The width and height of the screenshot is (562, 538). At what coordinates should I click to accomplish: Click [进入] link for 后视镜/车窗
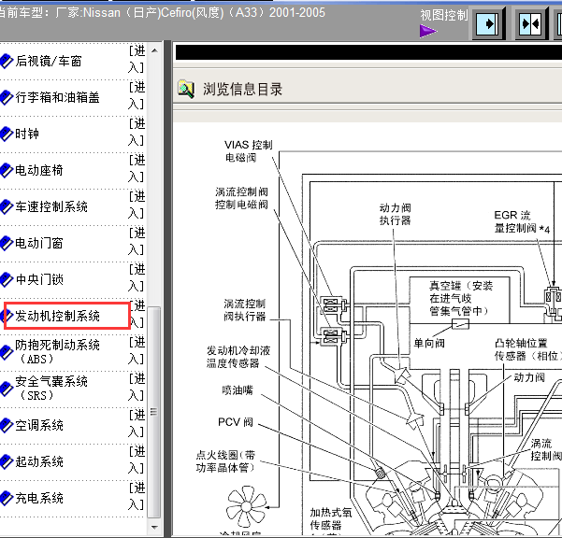(137, 59)
